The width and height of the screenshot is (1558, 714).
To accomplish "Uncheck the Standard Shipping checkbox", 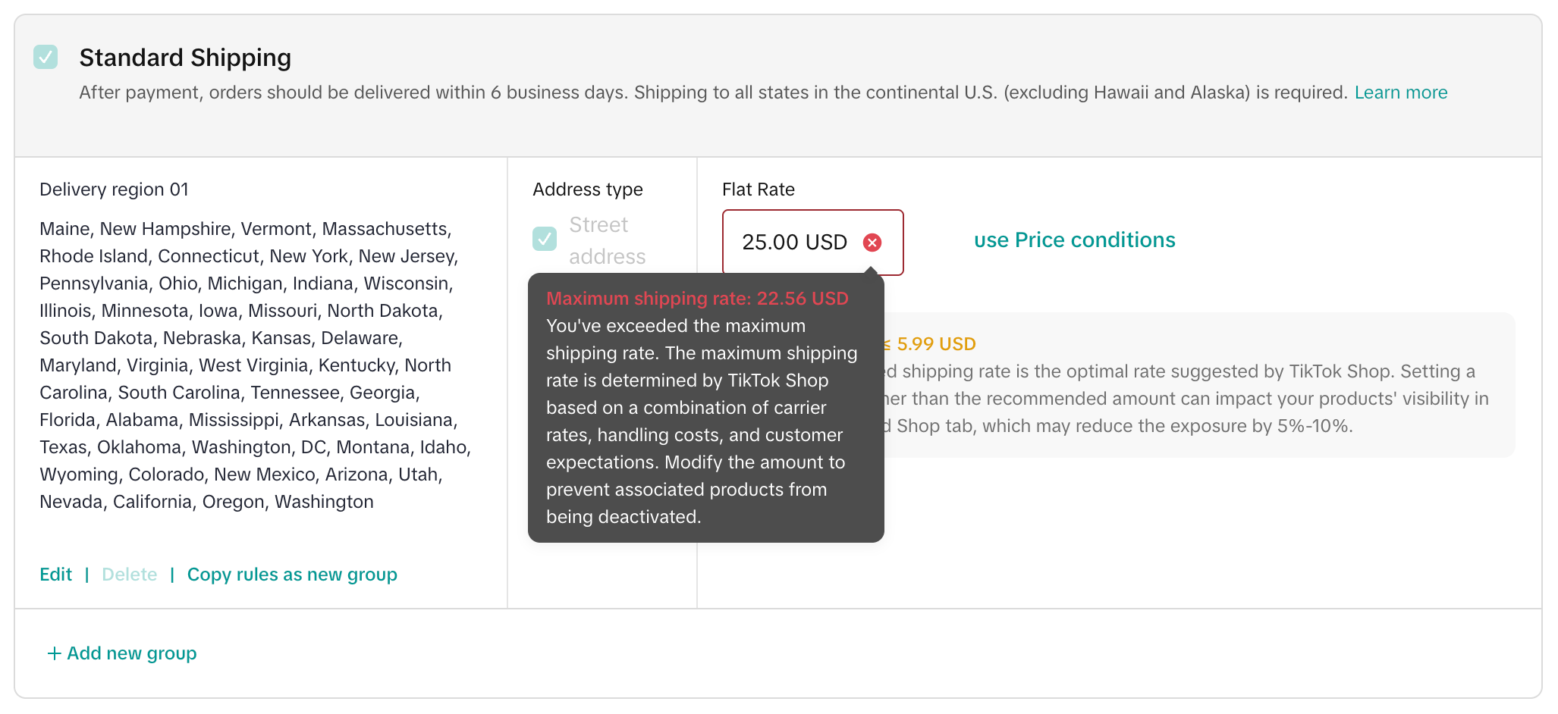I will (x=46, y=57).
